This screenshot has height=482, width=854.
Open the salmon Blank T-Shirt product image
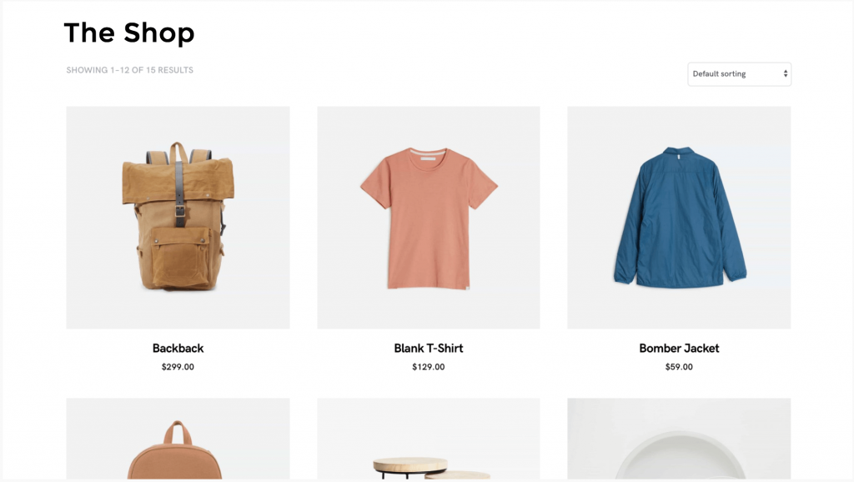pos(429,218)
